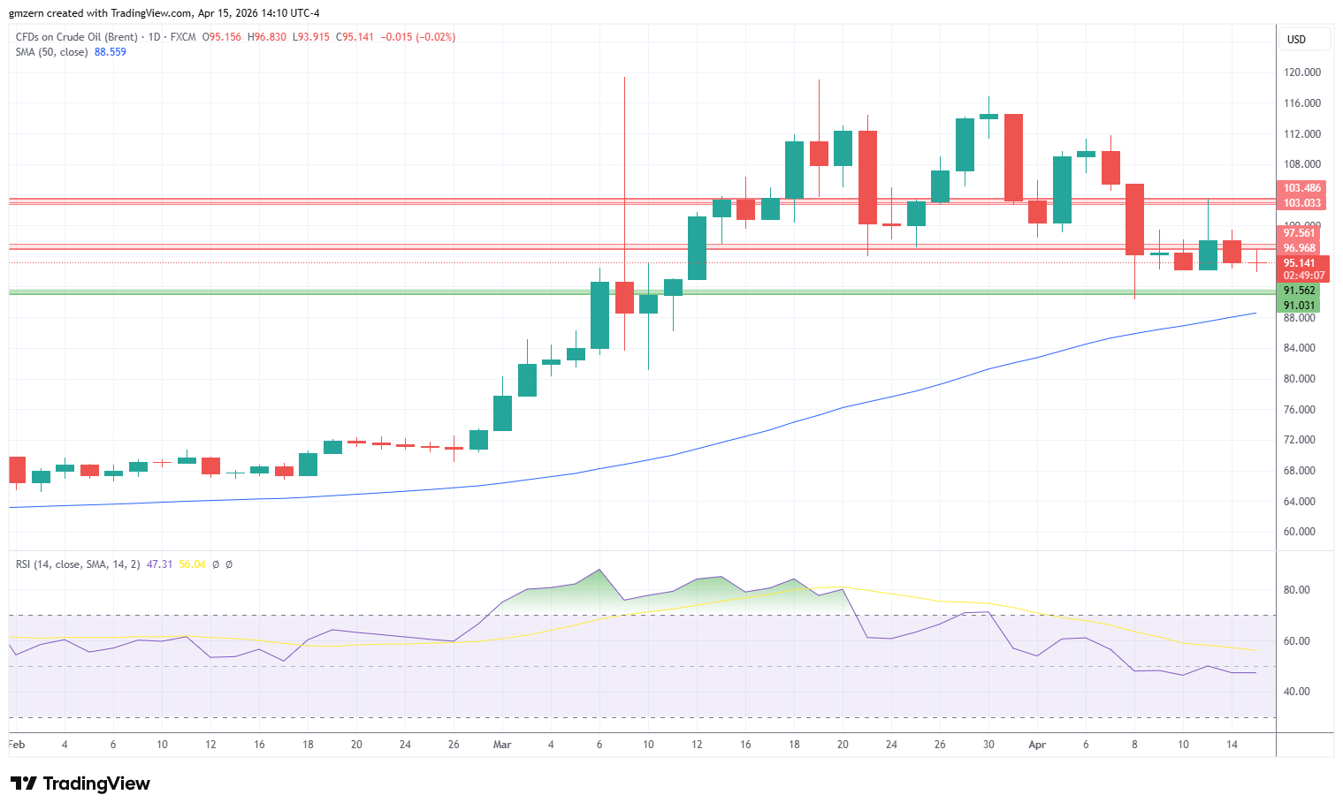Click the RSI axis level 40.00
This screenshot has height=810, width=1343.
[x=1297, y=692]
